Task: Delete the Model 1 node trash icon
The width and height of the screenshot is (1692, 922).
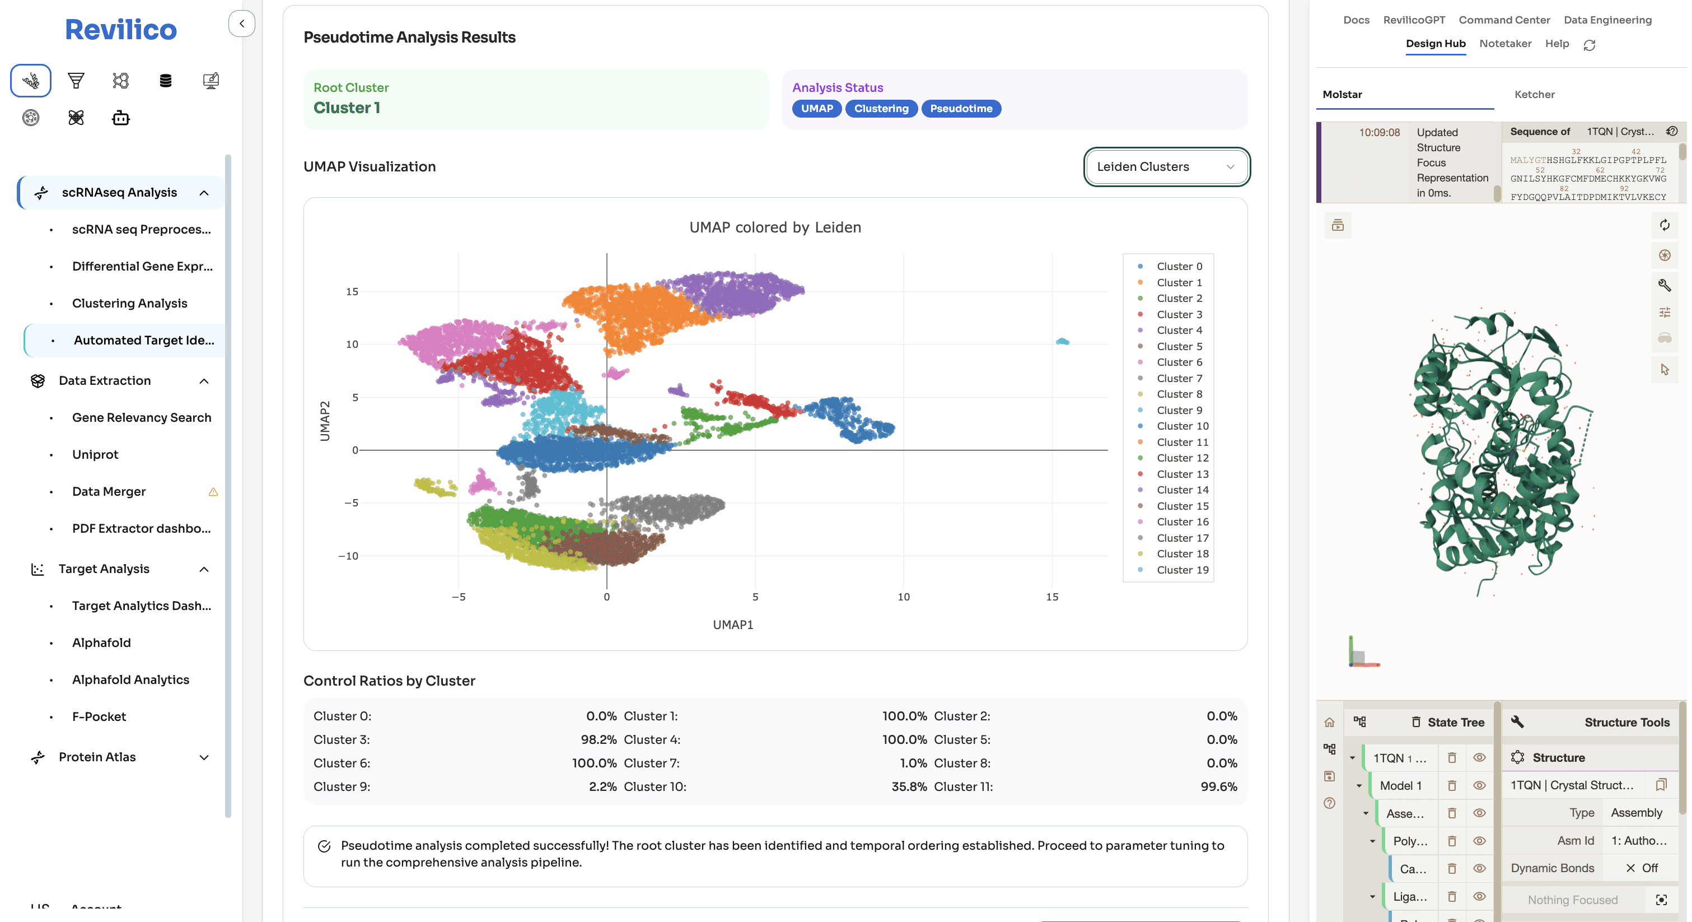Action: coord(1452,786)
